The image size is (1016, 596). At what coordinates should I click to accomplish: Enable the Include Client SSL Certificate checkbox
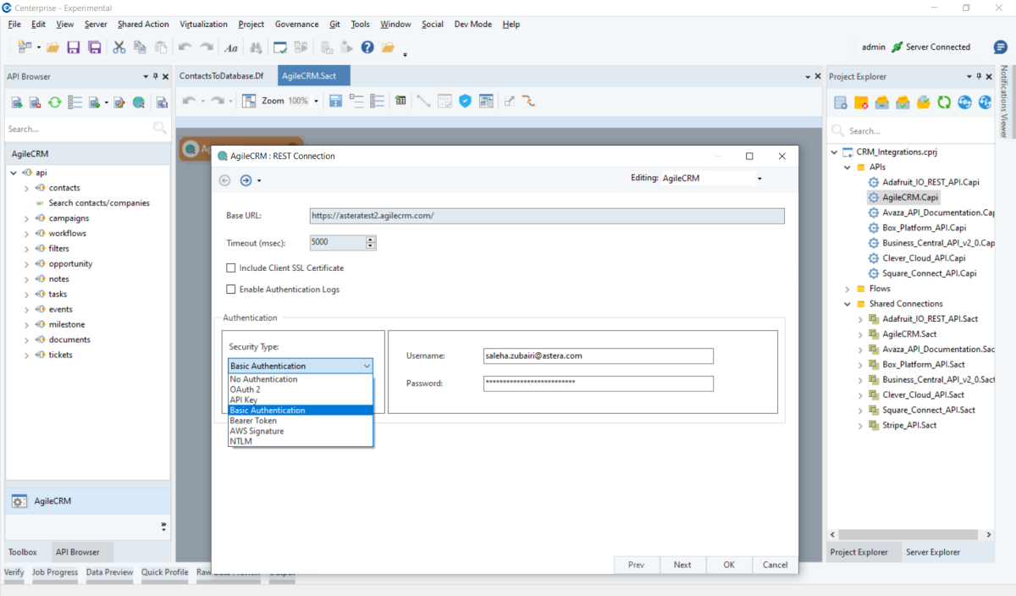(x=231, y=267)
